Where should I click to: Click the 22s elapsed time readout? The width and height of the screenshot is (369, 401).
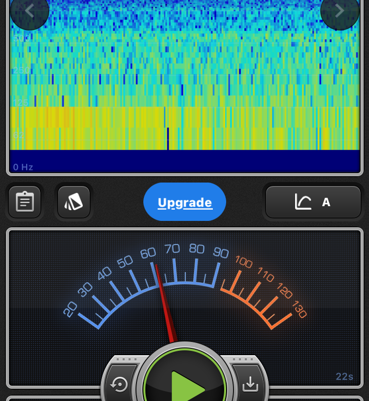click(344, 377)
